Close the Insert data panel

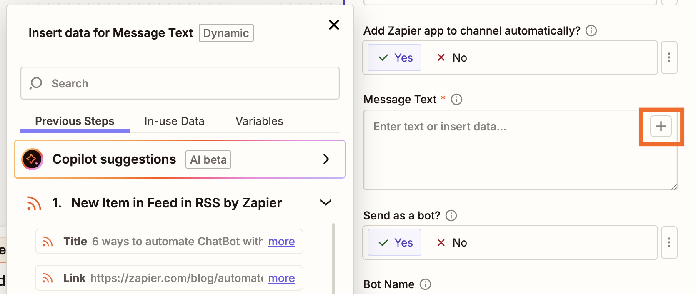[334, 25]
